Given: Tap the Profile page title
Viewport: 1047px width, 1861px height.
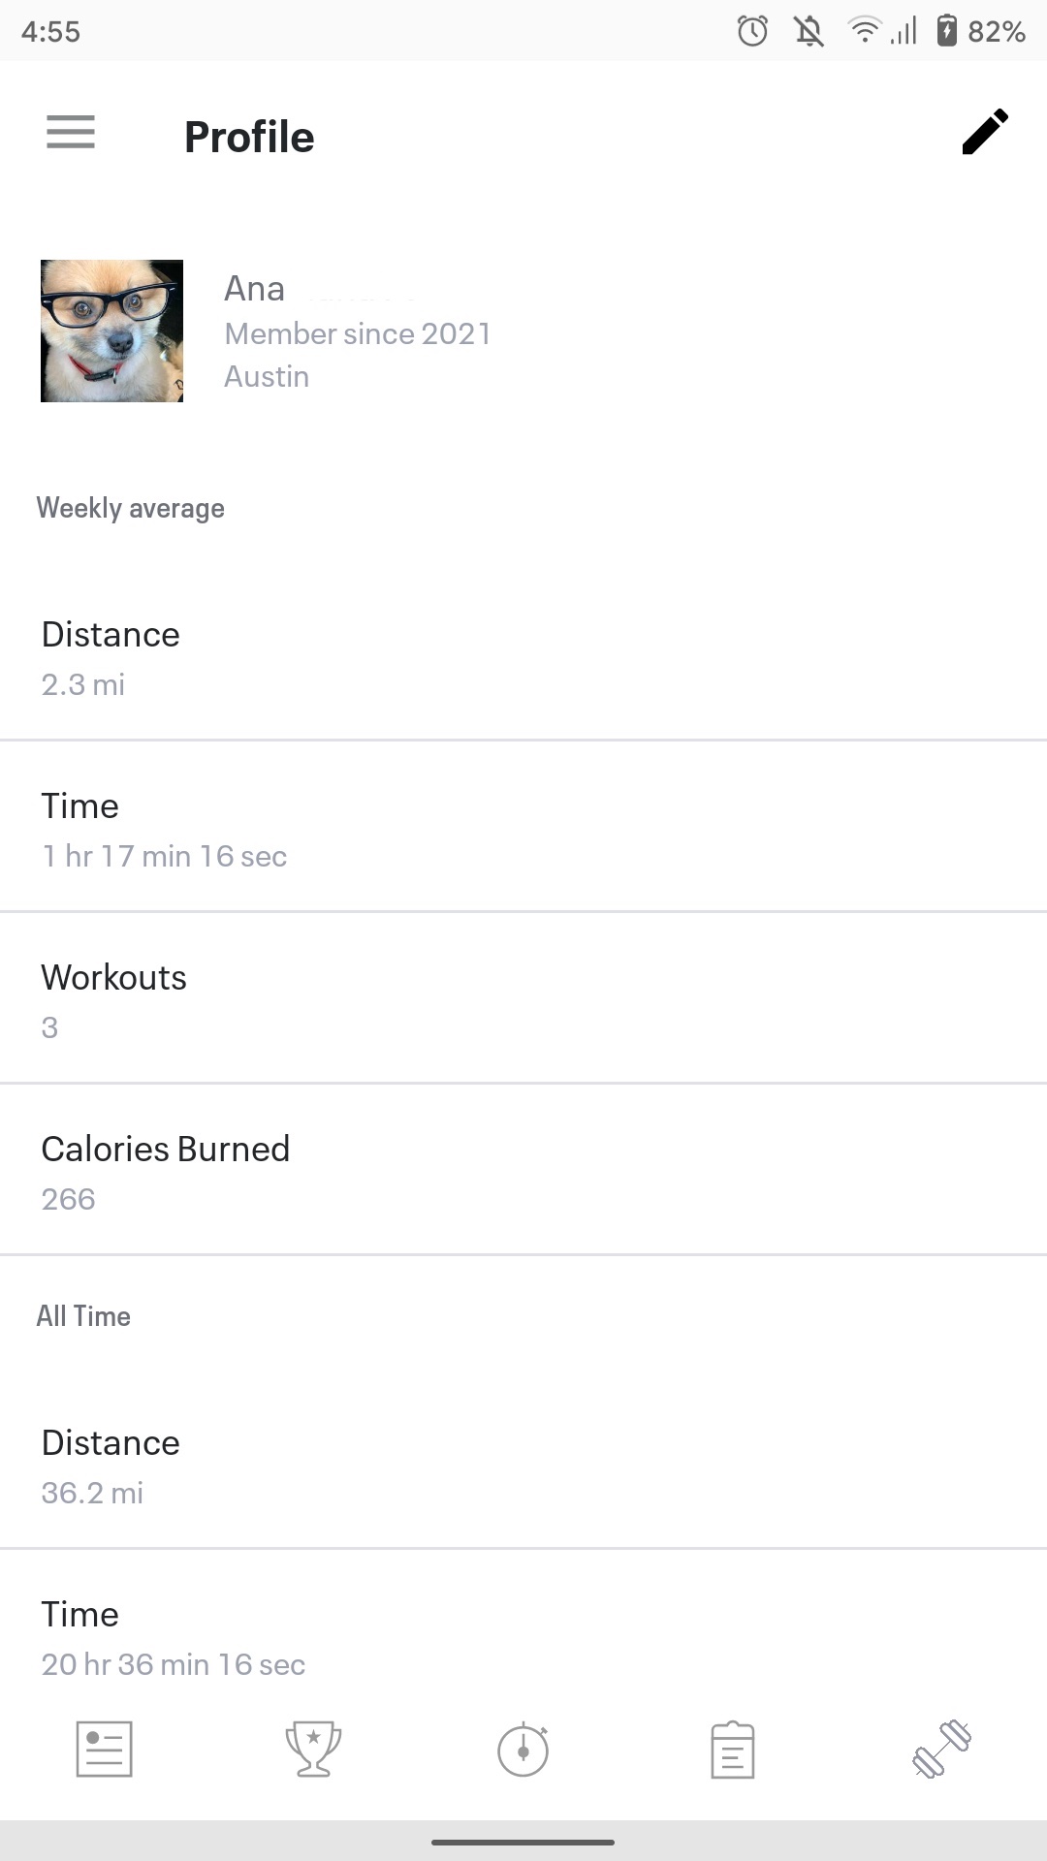Looking at the screenshot, I should pyautogui.click(x=249, y=137).
